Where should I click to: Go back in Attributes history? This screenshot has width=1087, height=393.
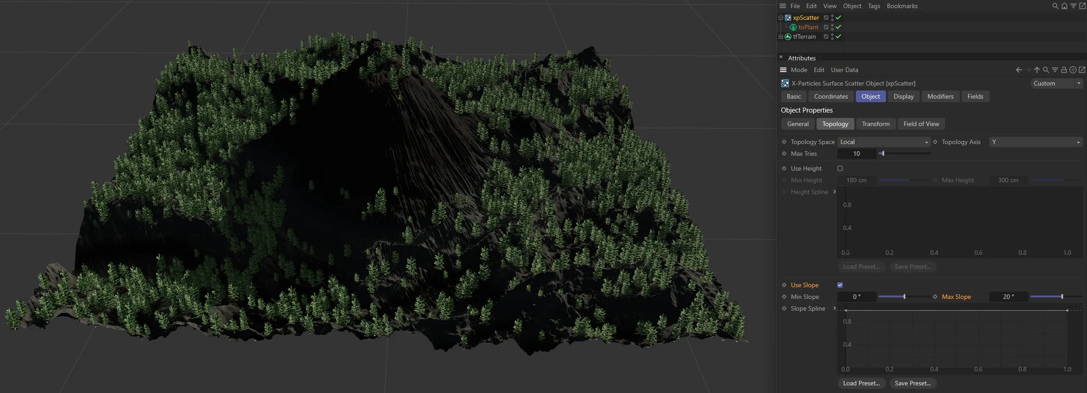pyautogui.click(x=1019, y=70)
